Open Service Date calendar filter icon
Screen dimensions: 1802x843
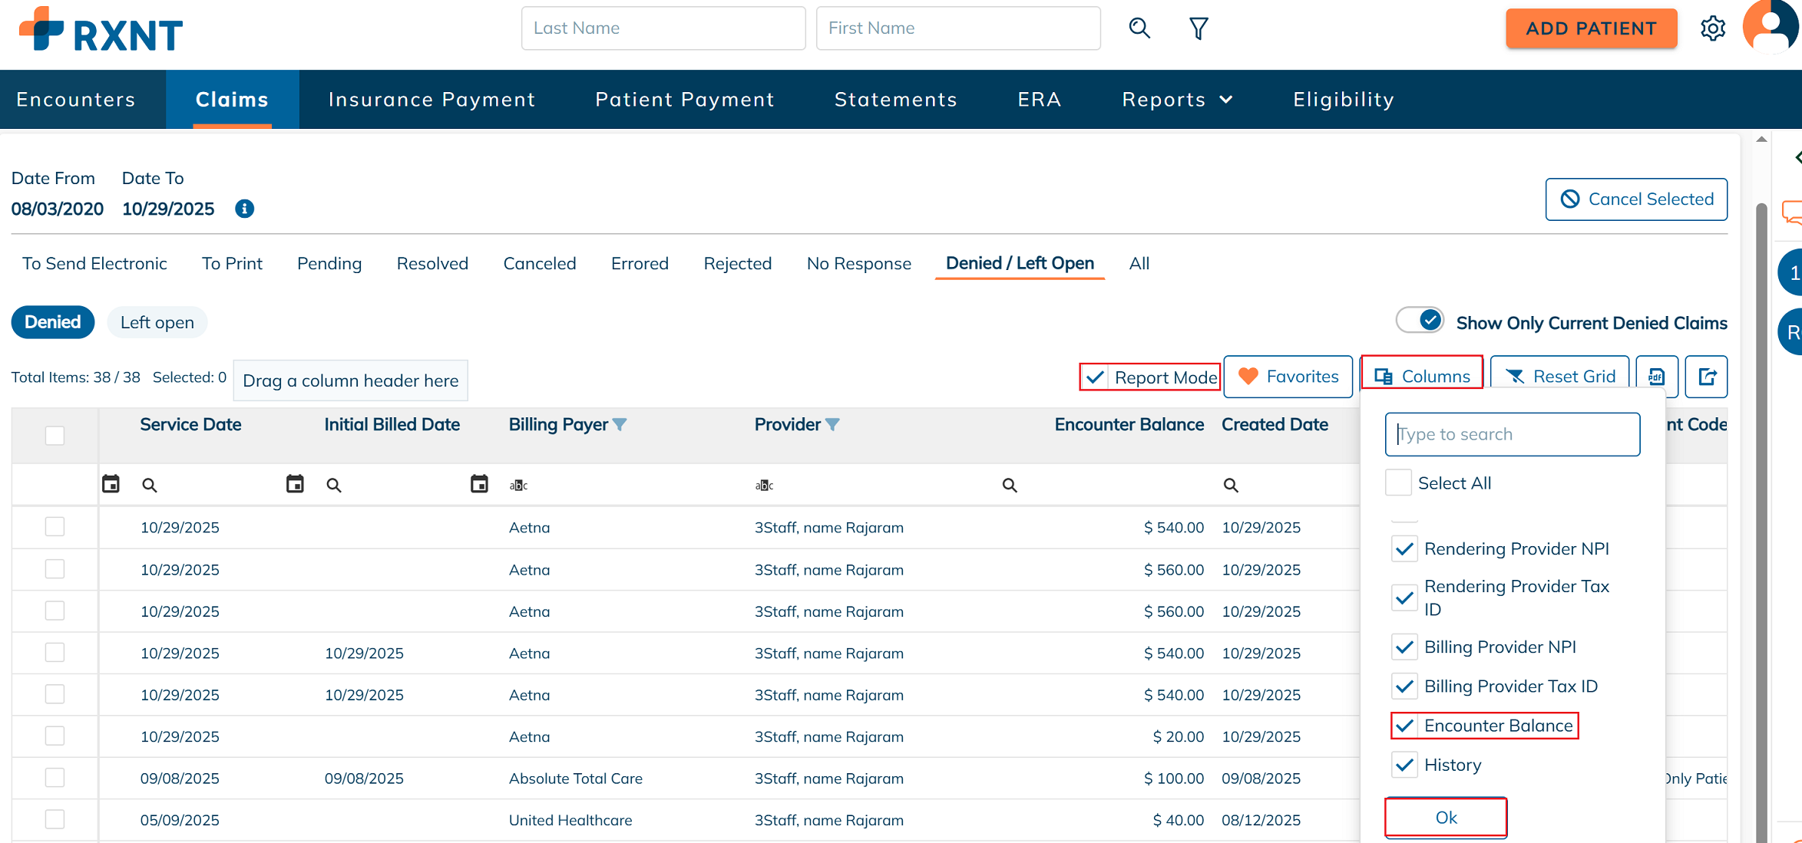(111, 484)
